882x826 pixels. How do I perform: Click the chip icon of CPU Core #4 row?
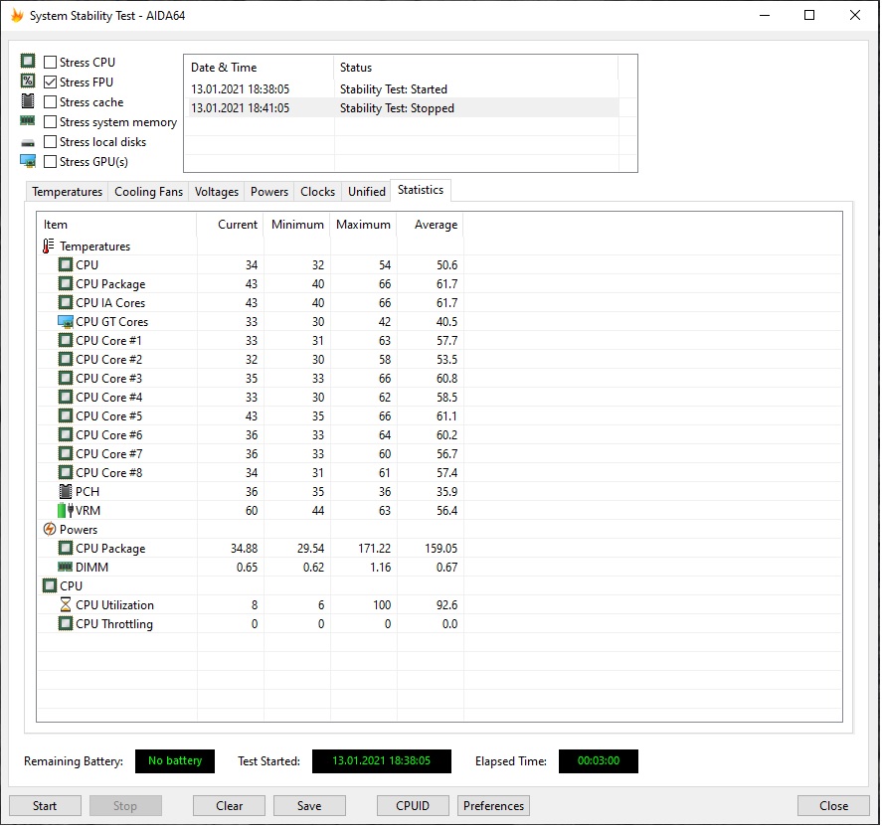click(x=66, y=397)
